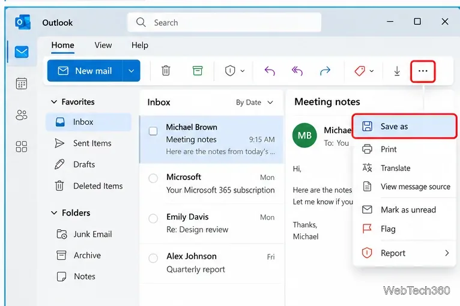
Task: Open the Microsoft 365 subscription email
Action: click(211, 183)
